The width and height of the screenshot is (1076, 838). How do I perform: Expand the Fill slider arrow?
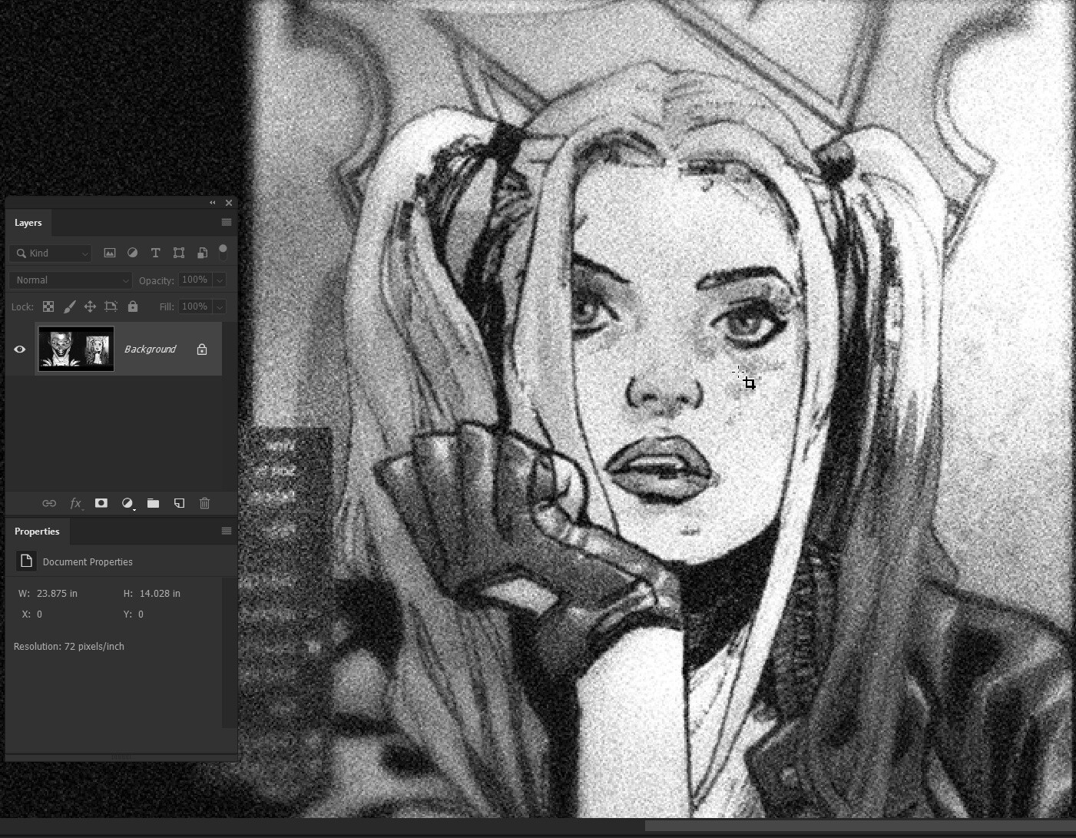pos(220,306)
